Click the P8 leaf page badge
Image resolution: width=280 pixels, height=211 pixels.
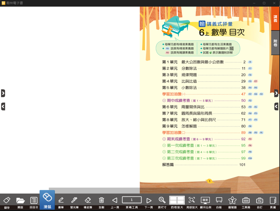pyautogui.click(x=250, y=62)
